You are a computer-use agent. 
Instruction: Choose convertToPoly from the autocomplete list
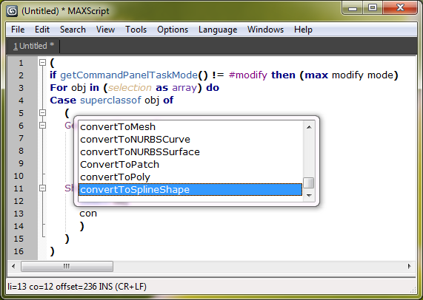[x=190, y=177]
